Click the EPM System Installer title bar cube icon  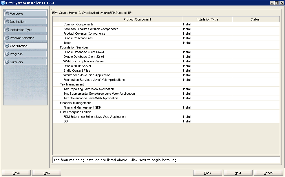click(3, 3)
